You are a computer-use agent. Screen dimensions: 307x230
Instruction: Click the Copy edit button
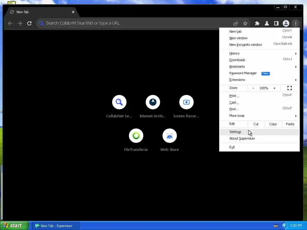(x=273, y=124)
